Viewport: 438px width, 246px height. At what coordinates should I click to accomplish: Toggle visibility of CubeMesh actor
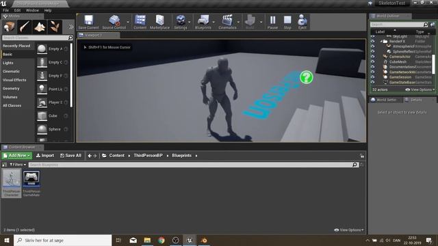372,61
